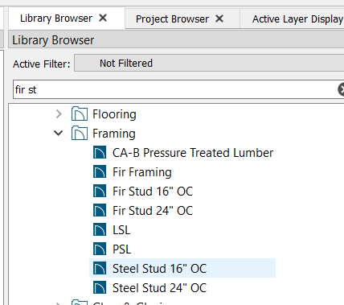Click the Steel Stud 16" OC material icon
Viewport: 344px width, 305px height.
[x=100, y=269]
